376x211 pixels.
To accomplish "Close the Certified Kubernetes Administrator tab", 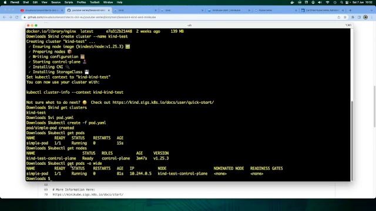I will pos(343,11).
